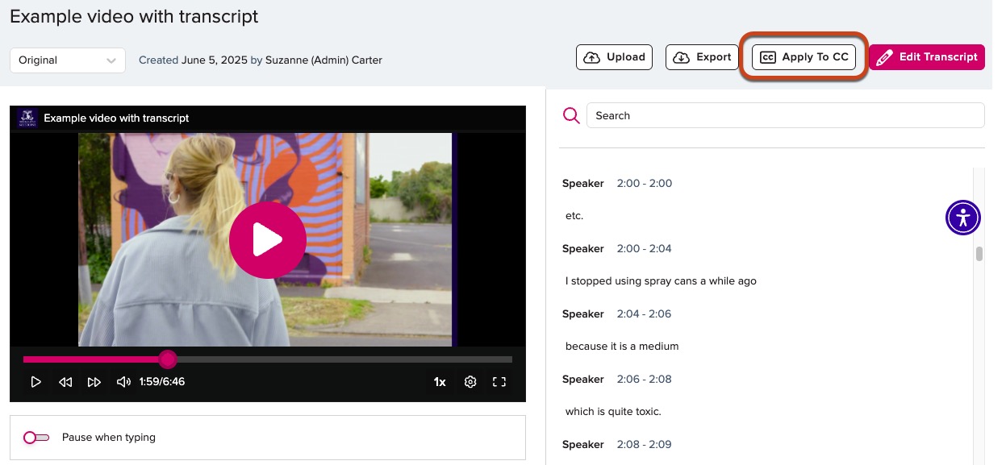Image resolution: width=1006 pixels, height=465 pixels.
Task: Click the 1:59/6:46 time display
Action: (x=162, y=382)
